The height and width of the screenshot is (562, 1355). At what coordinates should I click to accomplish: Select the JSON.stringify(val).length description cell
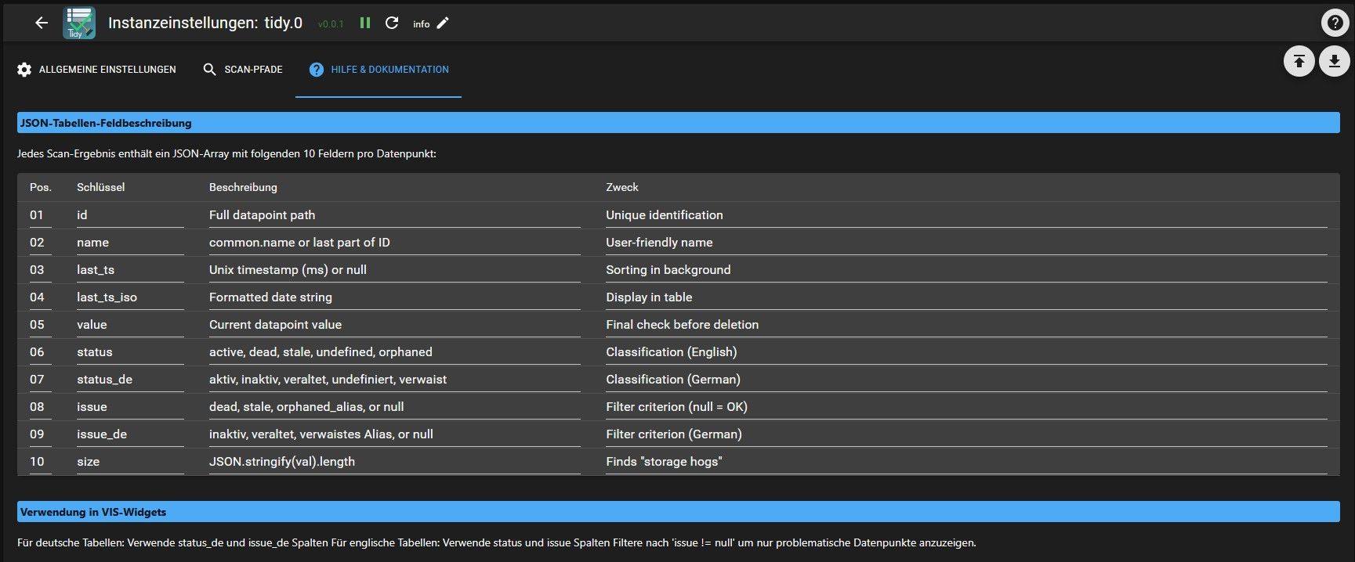tap(282, 462)
